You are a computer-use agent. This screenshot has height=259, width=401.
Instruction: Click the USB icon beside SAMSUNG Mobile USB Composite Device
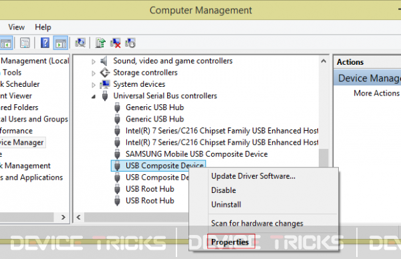click(117, 154)
